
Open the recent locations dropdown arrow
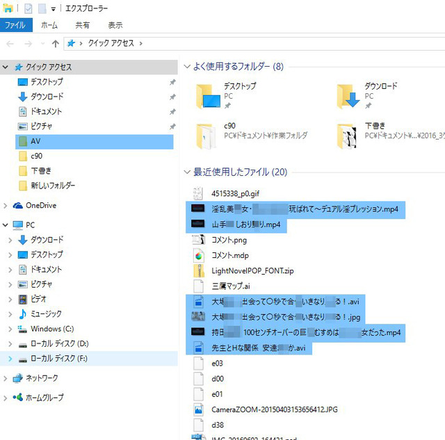43,44
